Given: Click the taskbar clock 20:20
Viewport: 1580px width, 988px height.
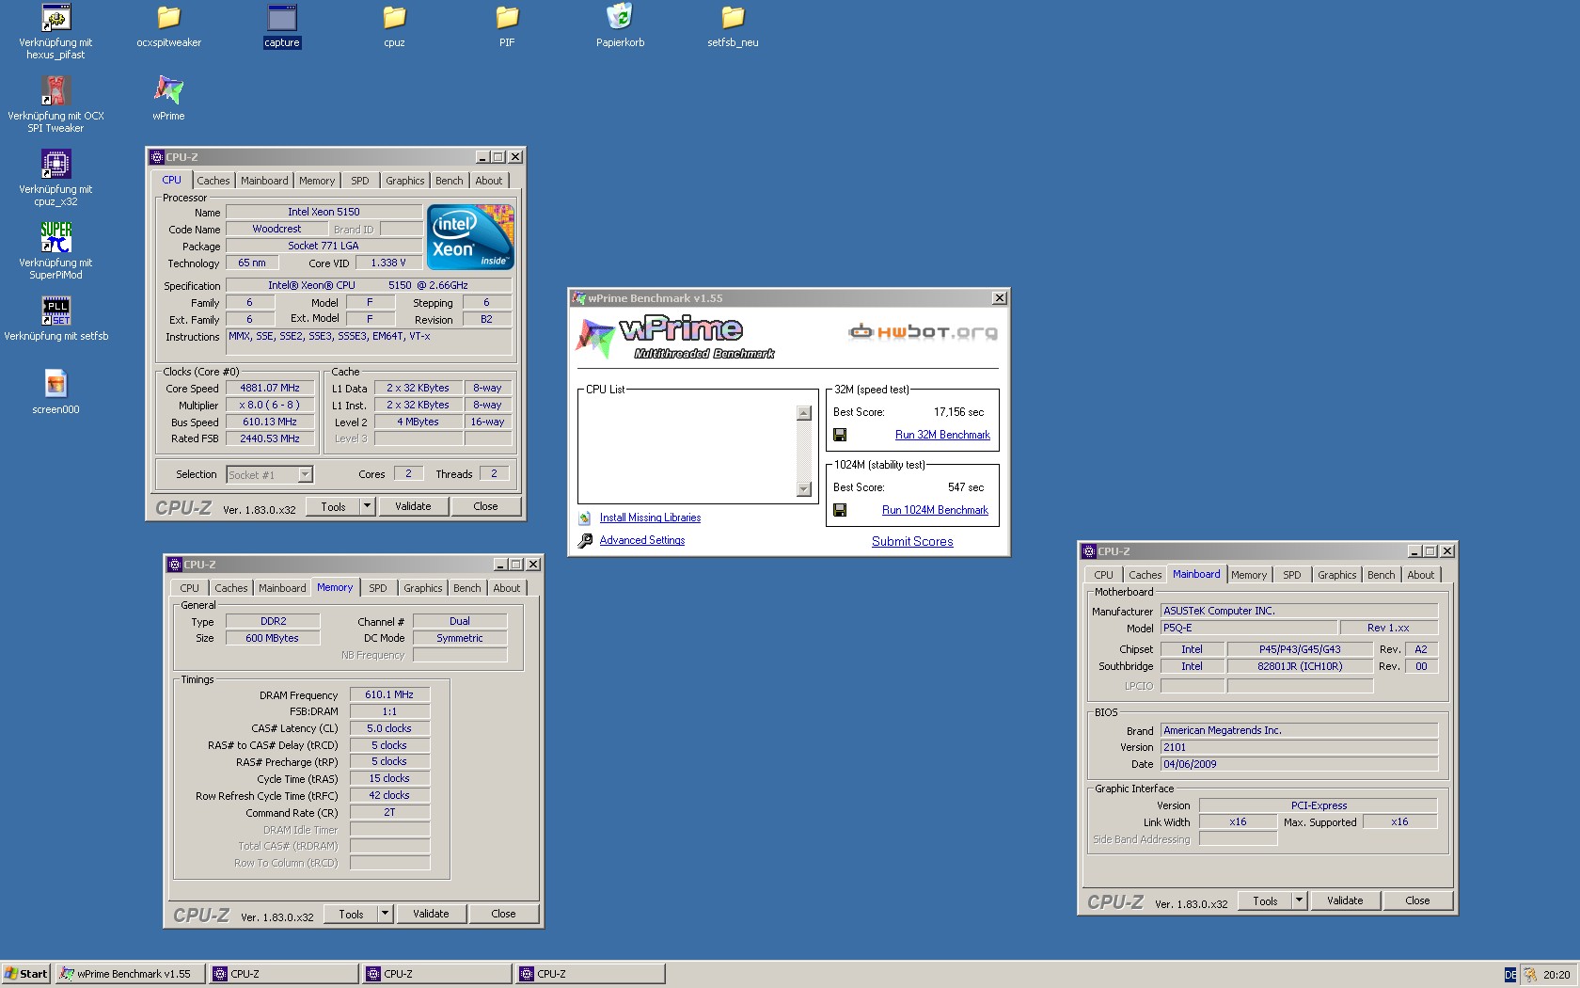Looking at the screenshot, I should coord(1556,975).
